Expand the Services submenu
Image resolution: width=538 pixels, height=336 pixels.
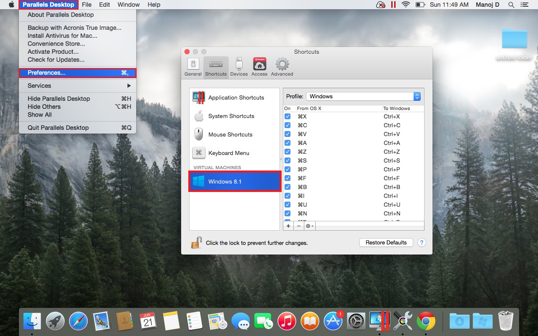coord(77,86)
